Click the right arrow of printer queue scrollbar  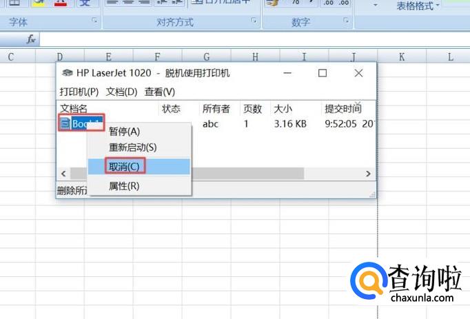click(368, 174)
